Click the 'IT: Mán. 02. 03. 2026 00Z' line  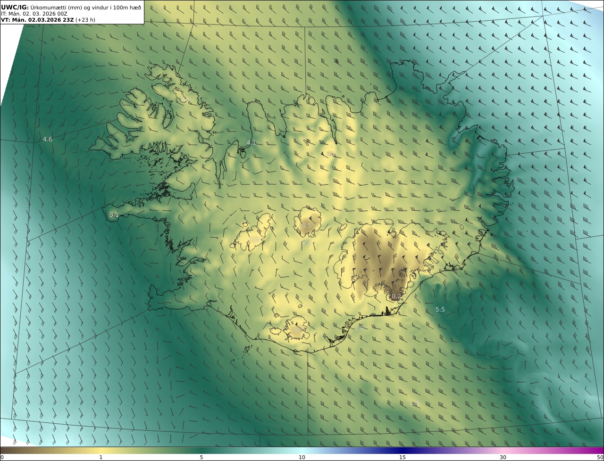[34, 14]
